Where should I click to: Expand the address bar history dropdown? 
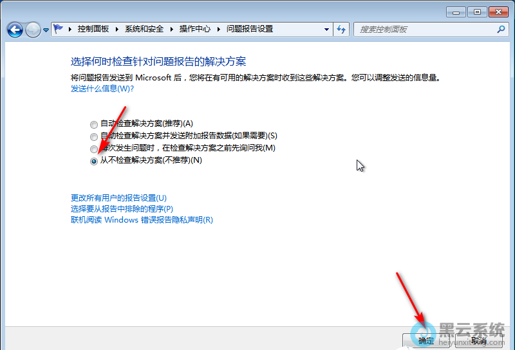point(326,29)
